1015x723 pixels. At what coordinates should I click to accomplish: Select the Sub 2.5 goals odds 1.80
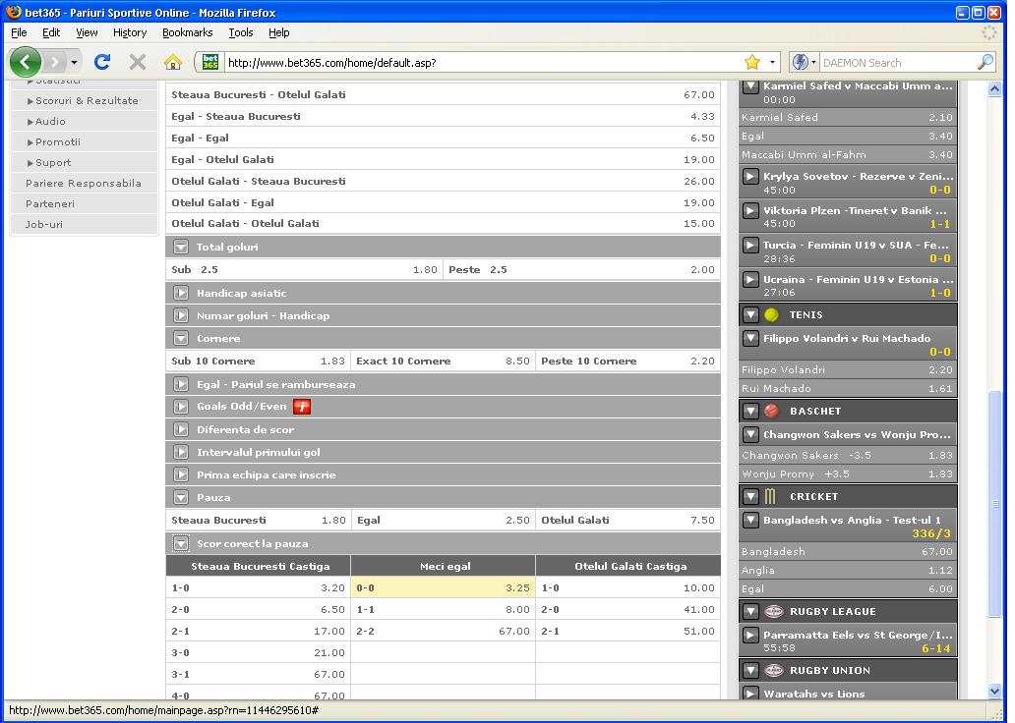pos(304,270)
